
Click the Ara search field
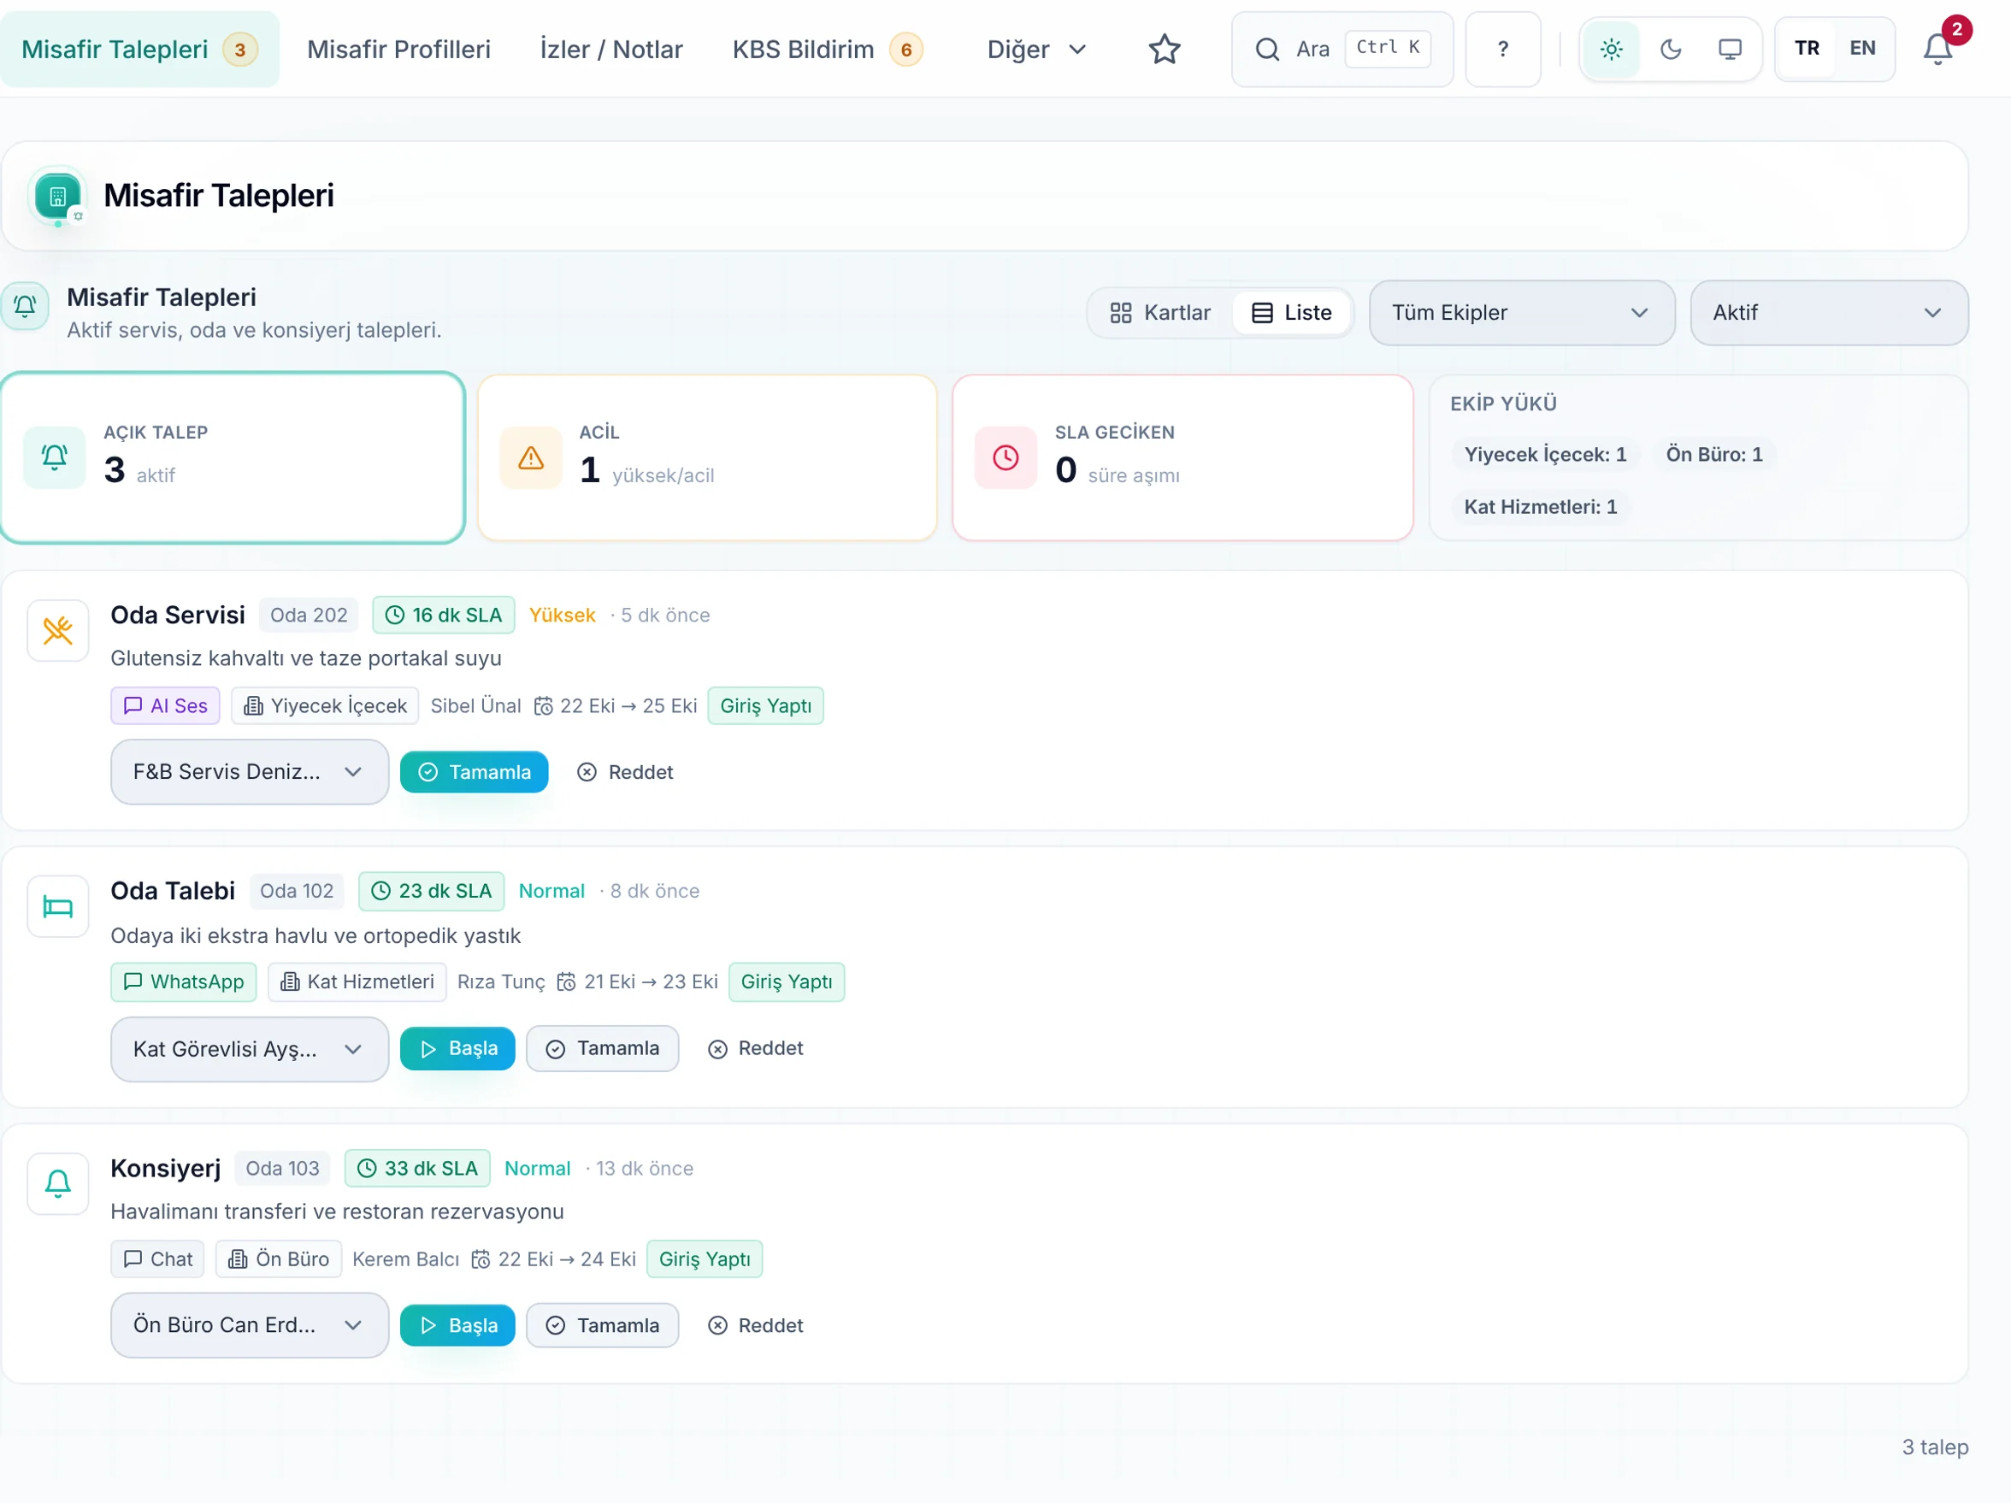tap(1342, 49)
